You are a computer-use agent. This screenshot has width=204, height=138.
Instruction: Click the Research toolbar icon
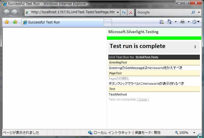pyautogui.click(x=162, y=22)
